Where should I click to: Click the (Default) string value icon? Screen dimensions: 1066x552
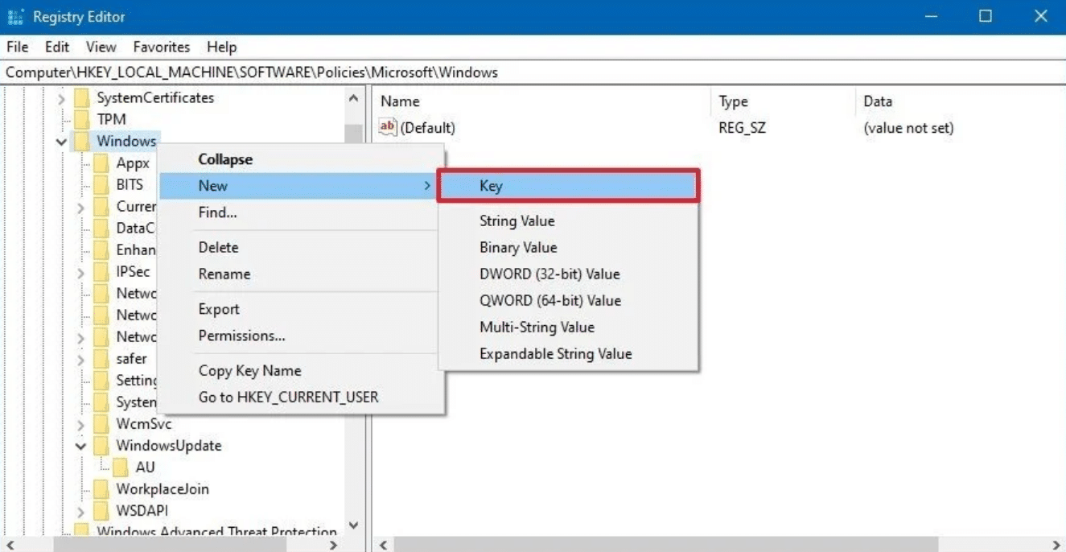pos(389,127)
